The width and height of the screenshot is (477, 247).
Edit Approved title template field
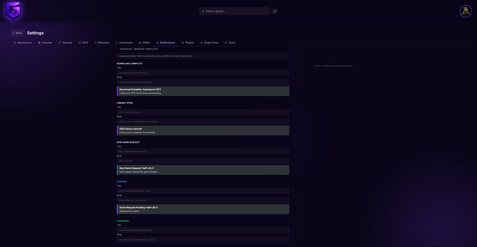tap(203, 230)
